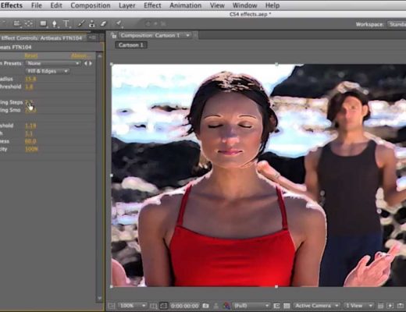Select the Pen tool
This screenshot has height=312, width=406.
coord(55,24)
